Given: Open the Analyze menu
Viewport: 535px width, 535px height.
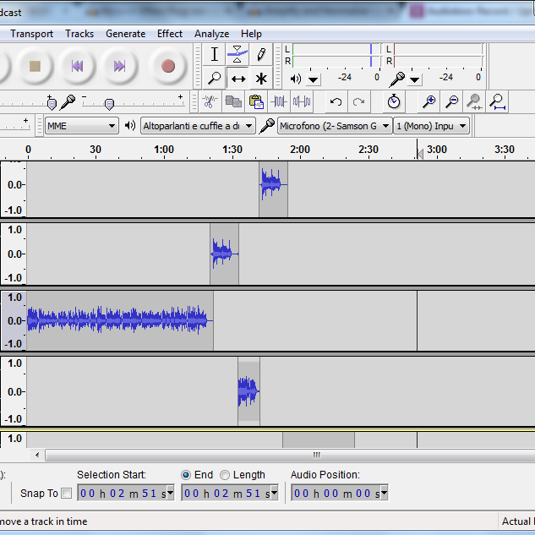Looking at the screenshot, I should pos(212,34).
